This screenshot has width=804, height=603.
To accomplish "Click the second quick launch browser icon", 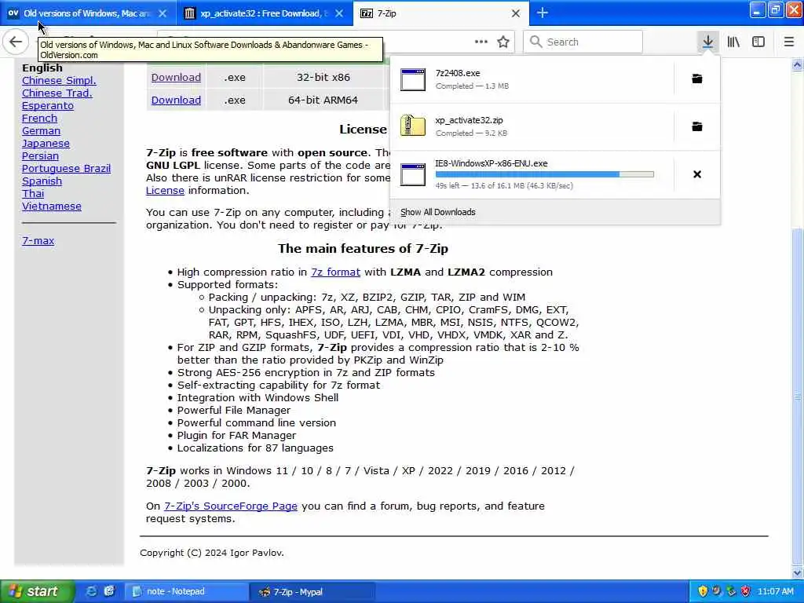I will tap(109, 591).
